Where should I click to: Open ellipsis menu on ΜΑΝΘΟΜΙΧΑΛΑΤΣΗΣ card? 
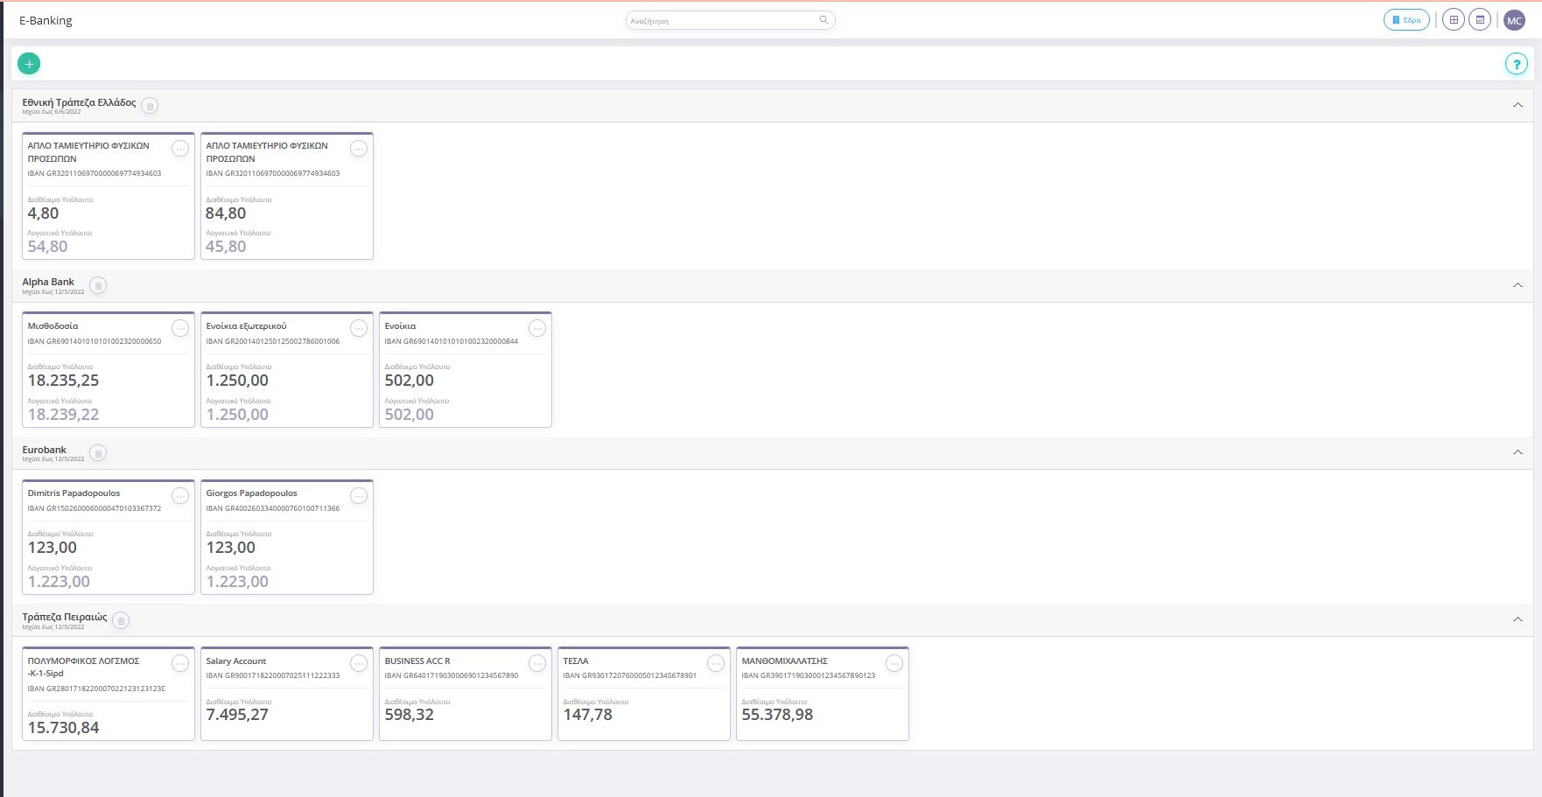pos(894,664)
